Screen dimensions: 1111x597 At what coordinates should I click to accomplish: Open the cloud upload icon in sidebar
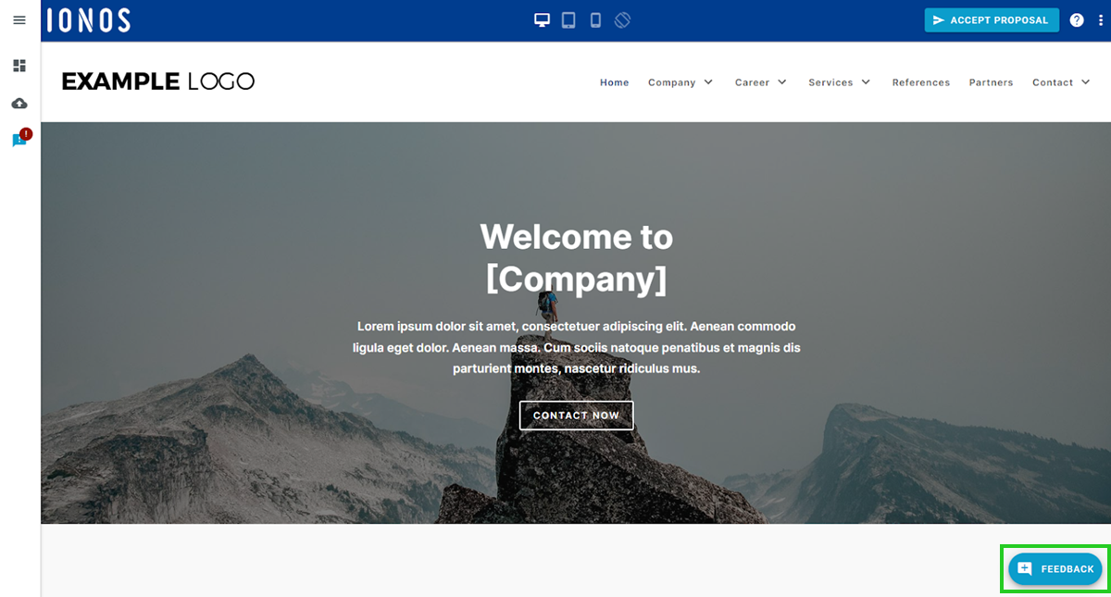[19, 103]
